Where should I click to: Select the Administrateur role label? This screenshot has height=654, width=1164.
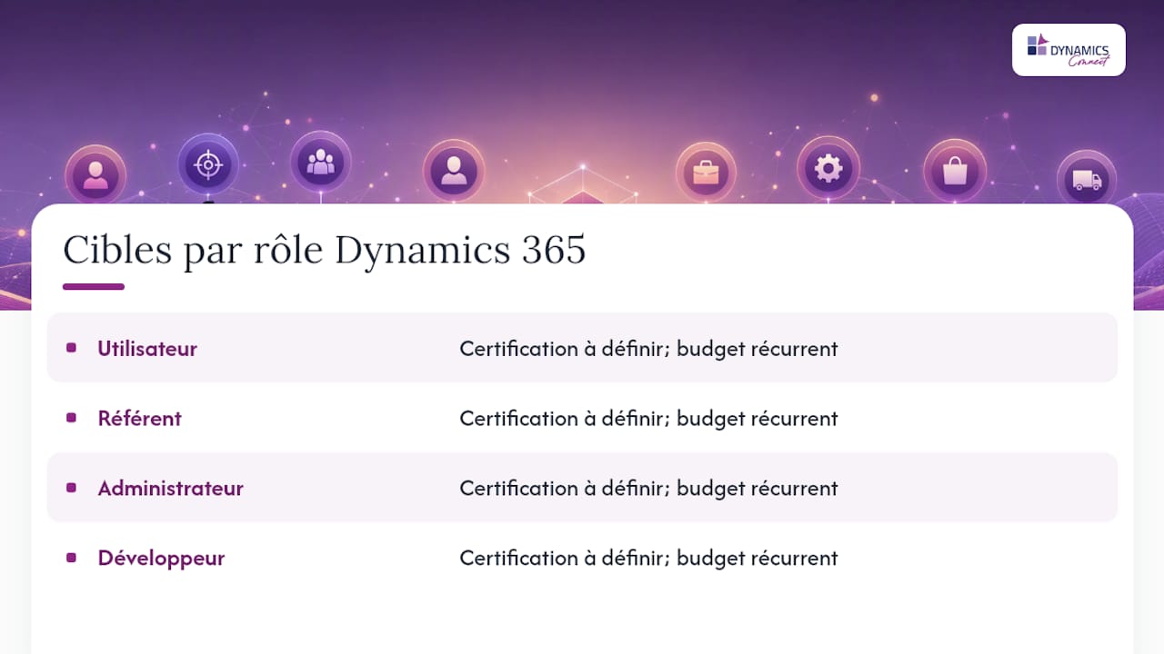click(x=171, y=488)
